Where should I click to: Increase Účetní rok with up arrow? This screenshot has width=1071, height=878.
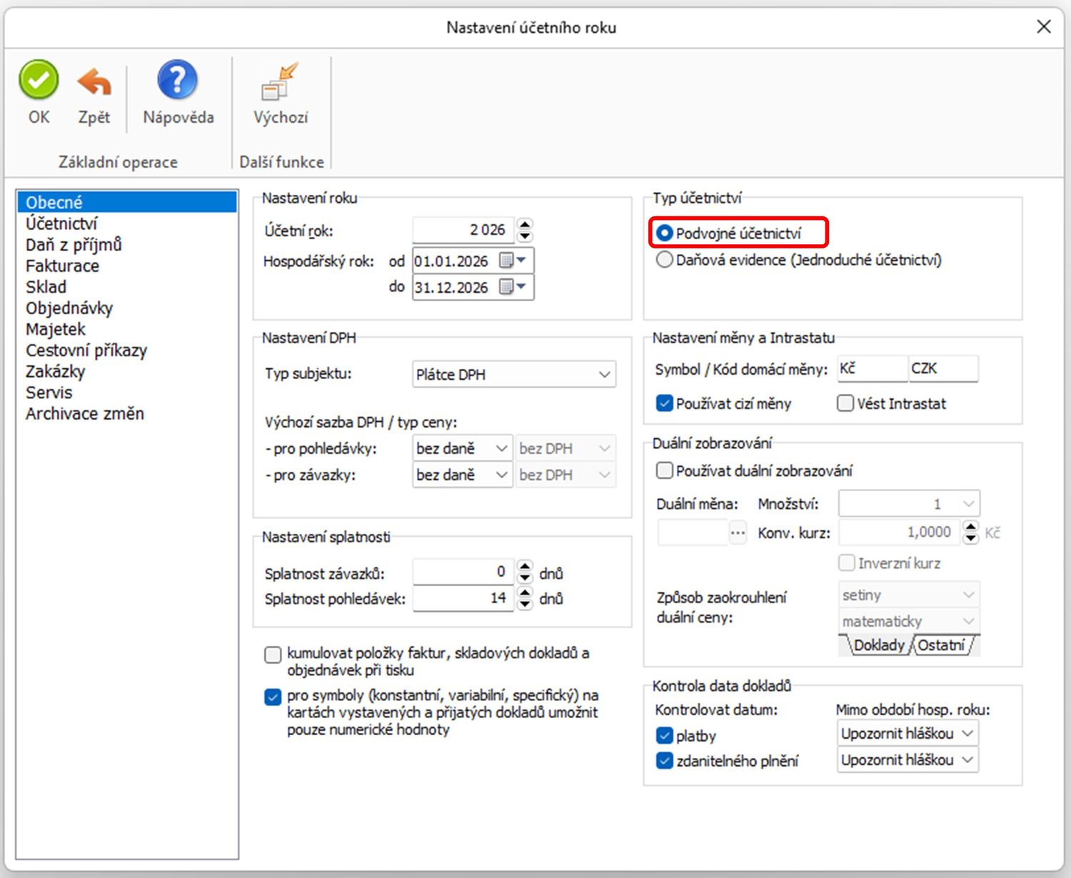(x=526, y=223)
